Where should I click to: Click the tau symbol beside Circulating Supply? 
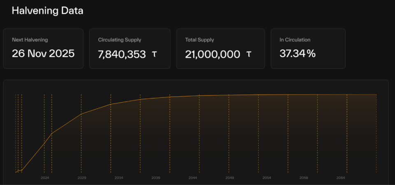tap(154, 54)
